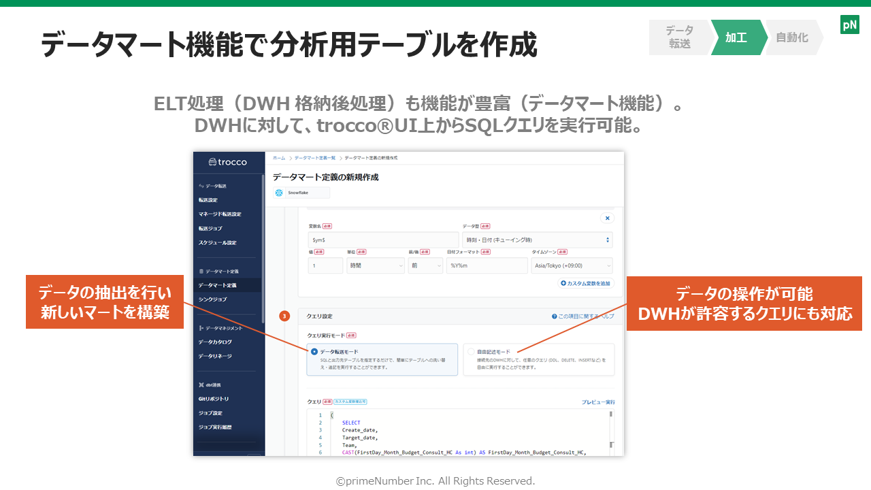The width and height of the screenshot is (871, 490).
Task: Select the 自由記述モード radio button
Action: click(x=471, y=352)
